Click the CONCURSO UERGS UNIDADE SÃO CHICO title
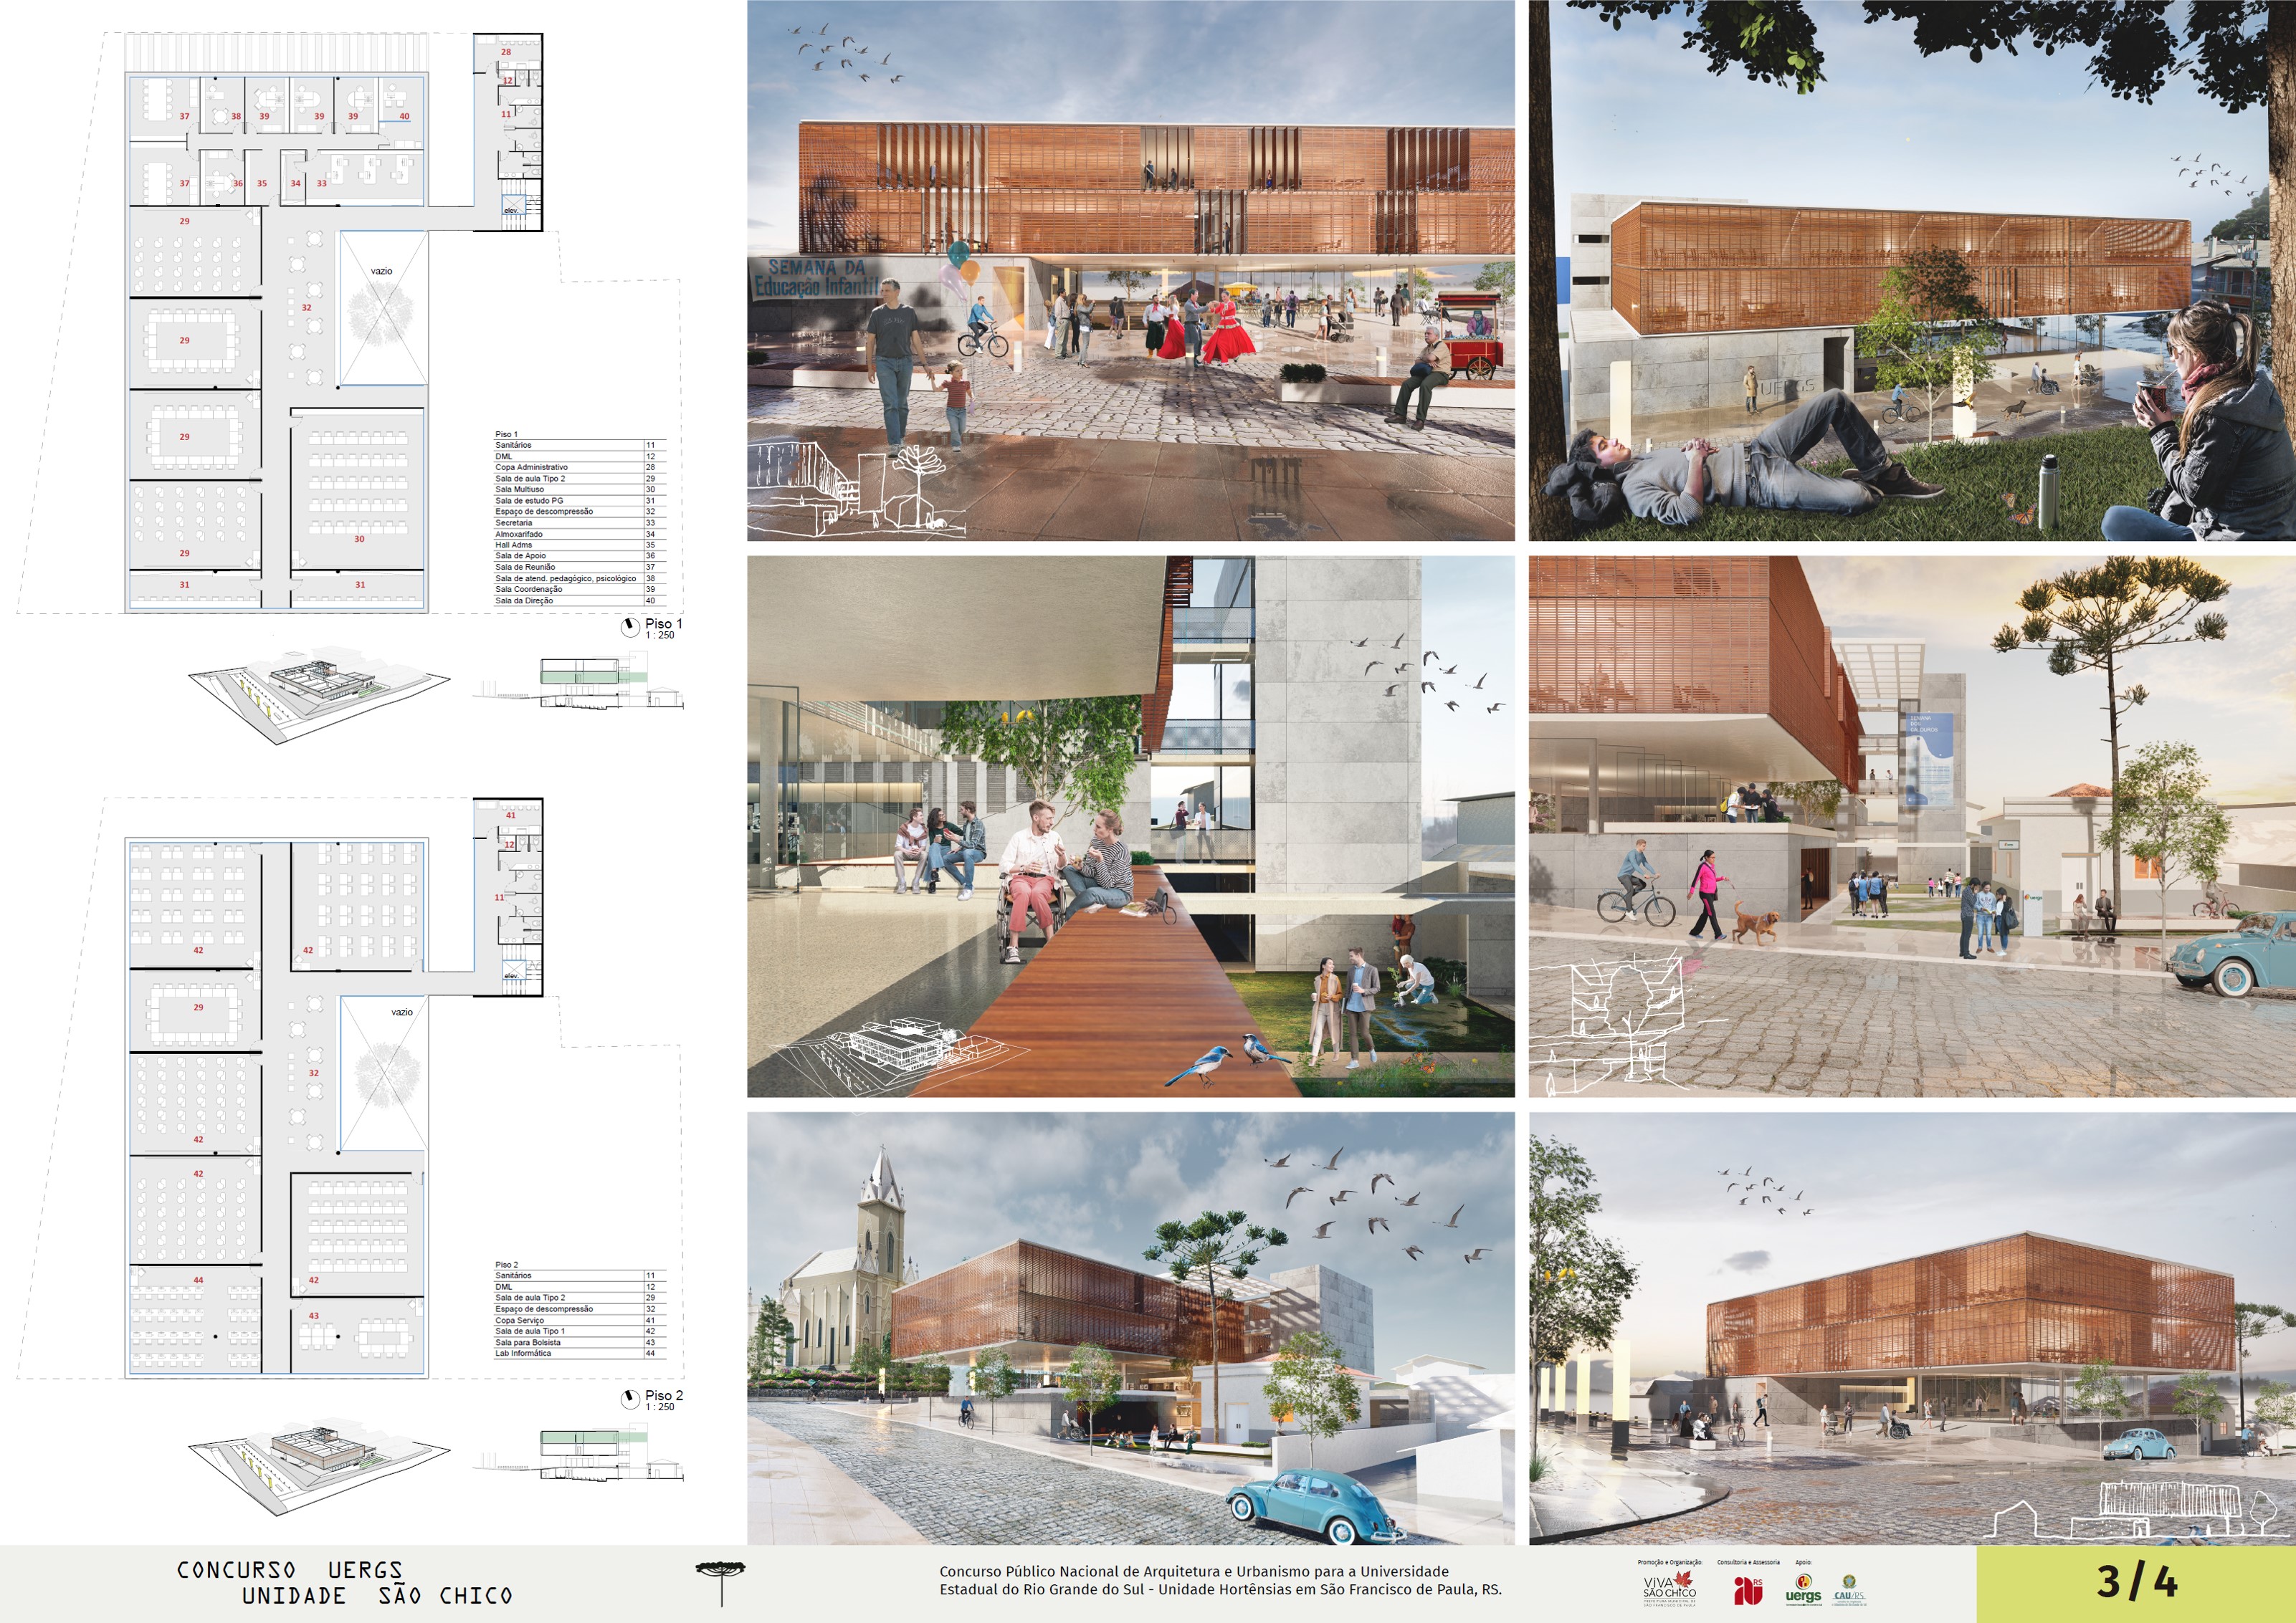 (344, 1583)
